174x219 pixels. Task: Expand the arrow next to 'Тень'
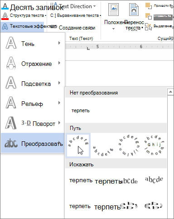pos(59,43)
